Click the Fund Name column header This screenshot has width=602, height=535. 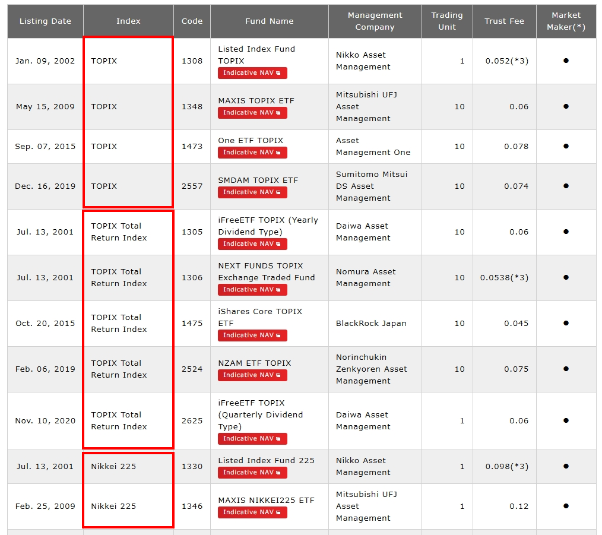coord(270,21)
